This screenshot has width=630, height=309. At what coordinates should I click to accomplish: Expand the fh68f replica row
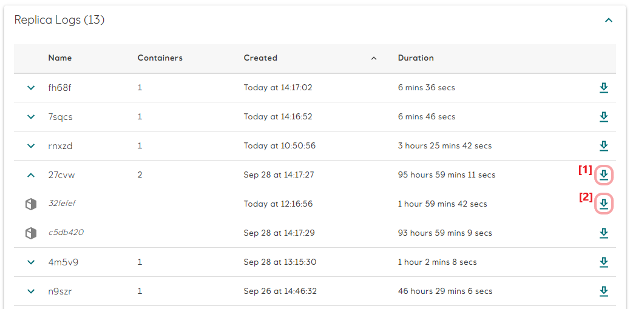(31, 88)
